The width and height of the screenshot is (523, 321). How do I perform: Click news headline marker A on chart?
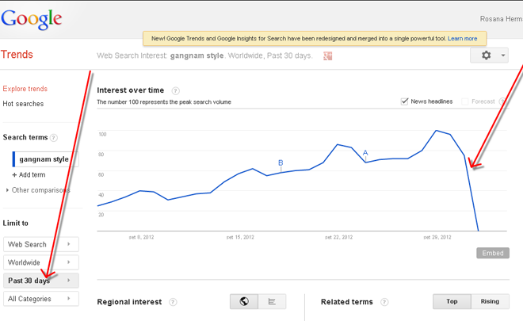tap(365, 153)
